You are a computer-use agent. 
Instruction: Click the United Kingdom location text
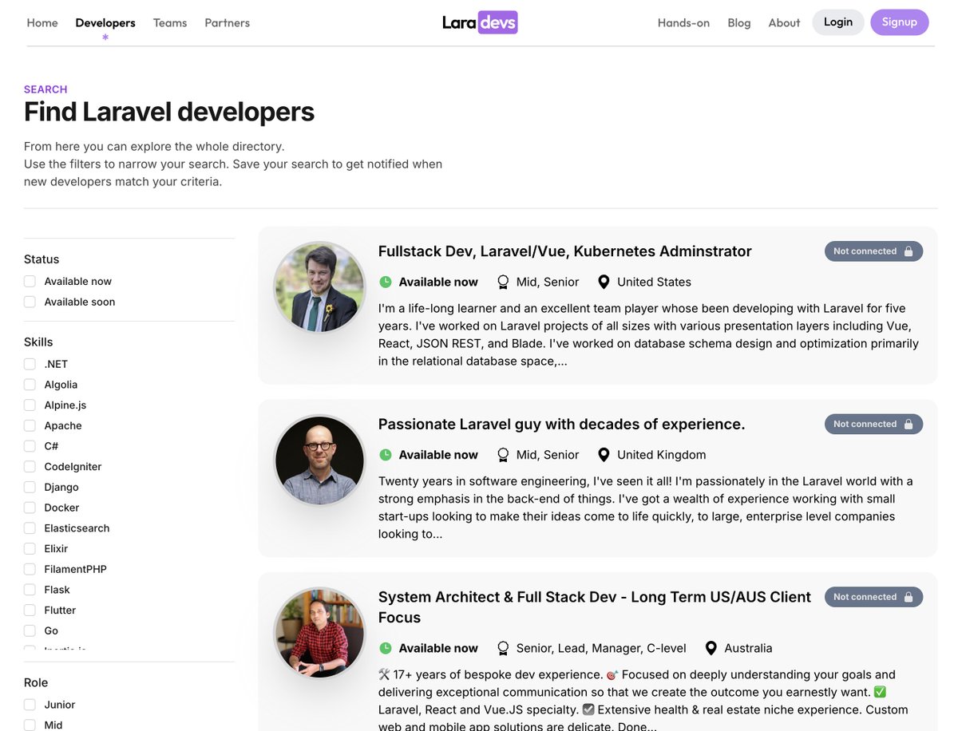click(x=662, y=455)
